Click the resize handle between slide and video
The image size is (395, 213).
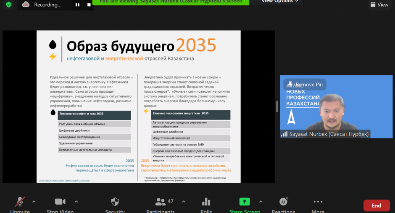coord(276,106)
